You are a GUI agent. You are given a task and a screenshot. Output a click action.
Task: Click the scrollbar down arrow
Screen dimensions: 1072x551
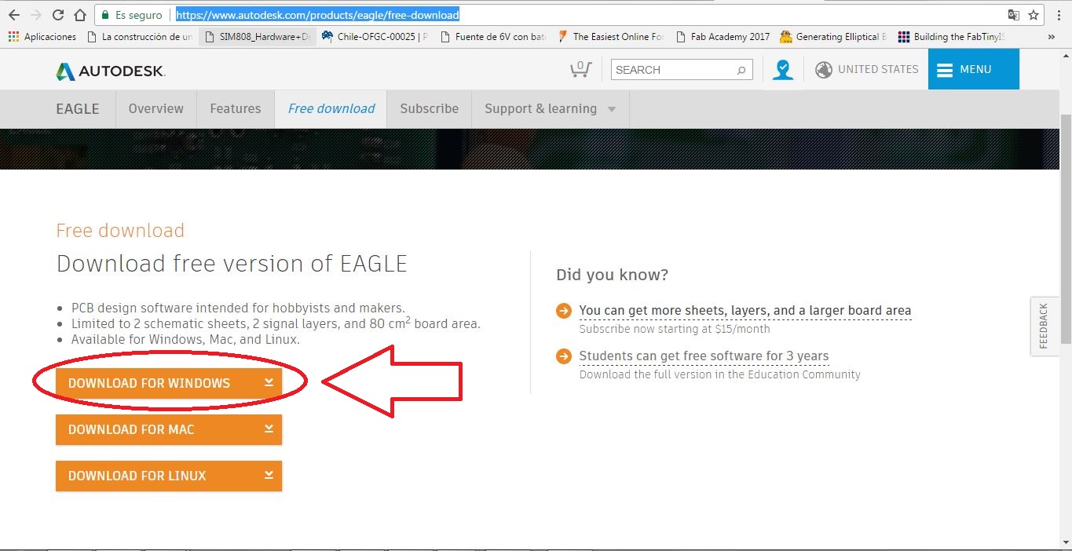click(x=1066, y=542)
